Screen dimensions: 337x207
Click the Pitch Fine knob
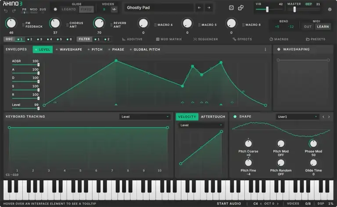tap(248, 163)
